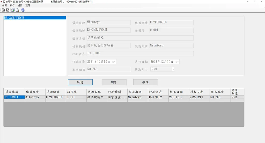Select the table cell showing ISO 9002
Viewport: 265px width, 143px height.
coord(158,97)
